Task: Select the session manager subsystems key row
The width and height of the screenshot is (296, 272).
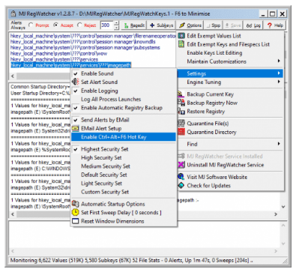Action: click(85, 47)
